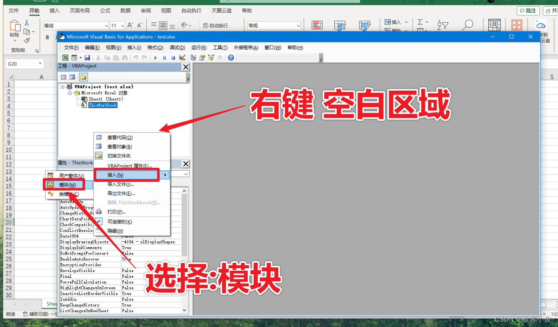
Task: Open Find with the binoculars icon
Action: pos(124,58)
